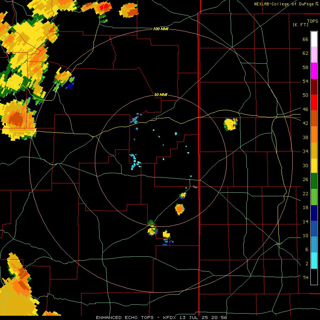Select the yellow legend swatch beside 30
This screenshot has height=320, width=320.
pos(314,166)
